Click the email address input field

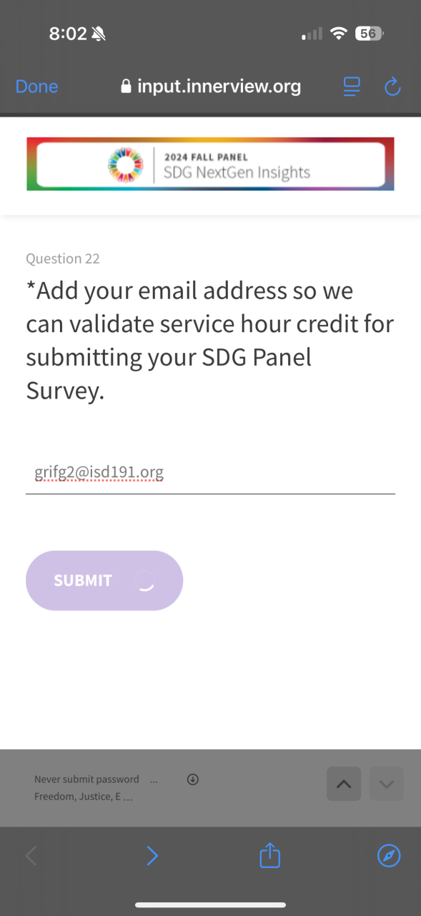pyautogui.click(x=210, y=473)
